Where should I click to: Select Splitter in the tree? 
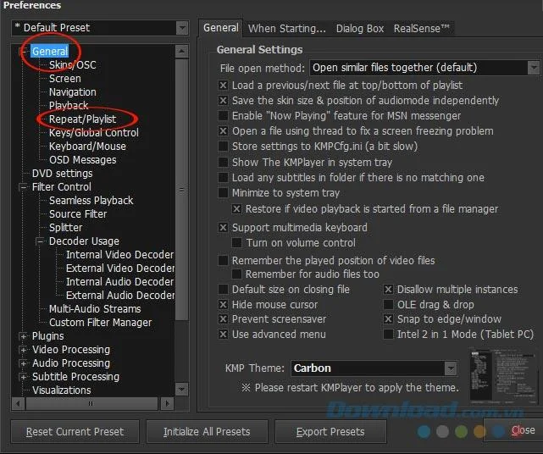tap(65, 228)
